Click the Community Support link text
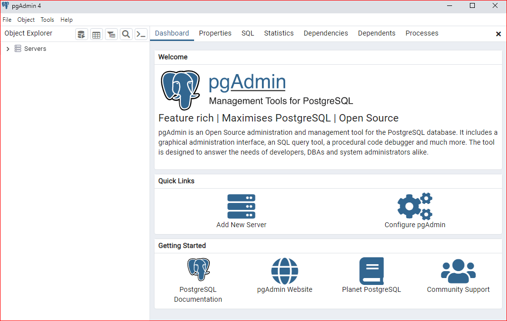This screenshot has width=507, height=321. (x=458, y=290)
